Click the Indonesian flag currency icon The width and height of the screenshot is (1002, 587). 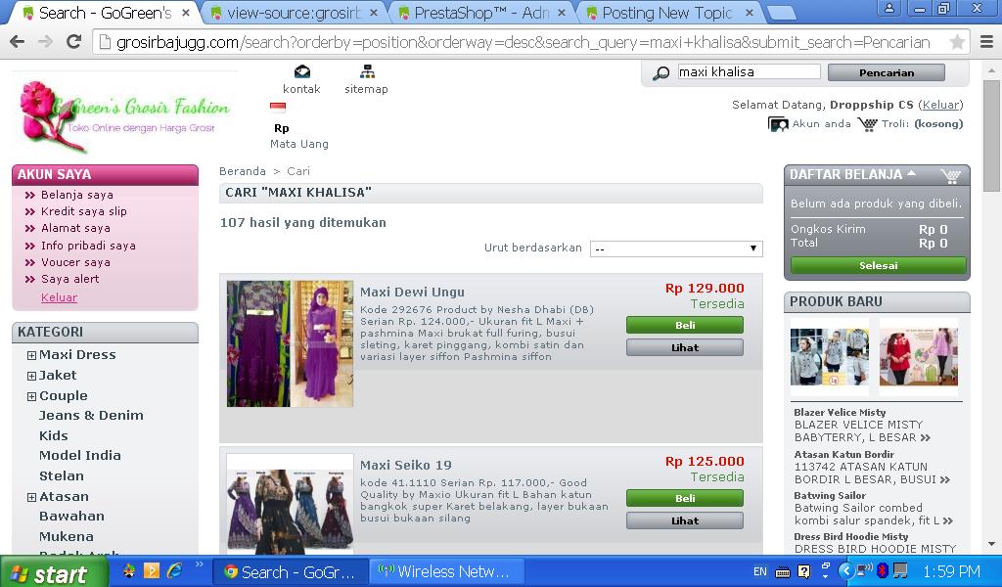278,108
